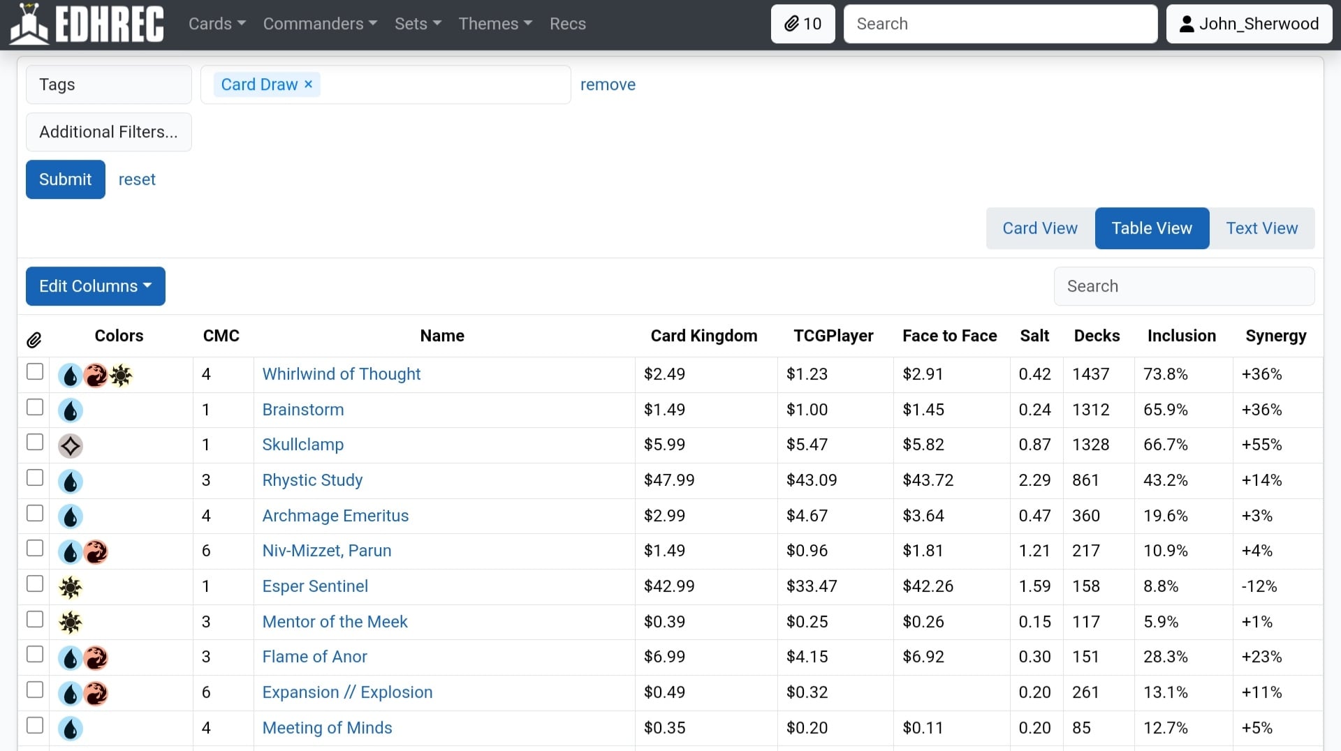
Task: Click the user profile icon for John_Sherwood
Action: [x=1186, y=24]
